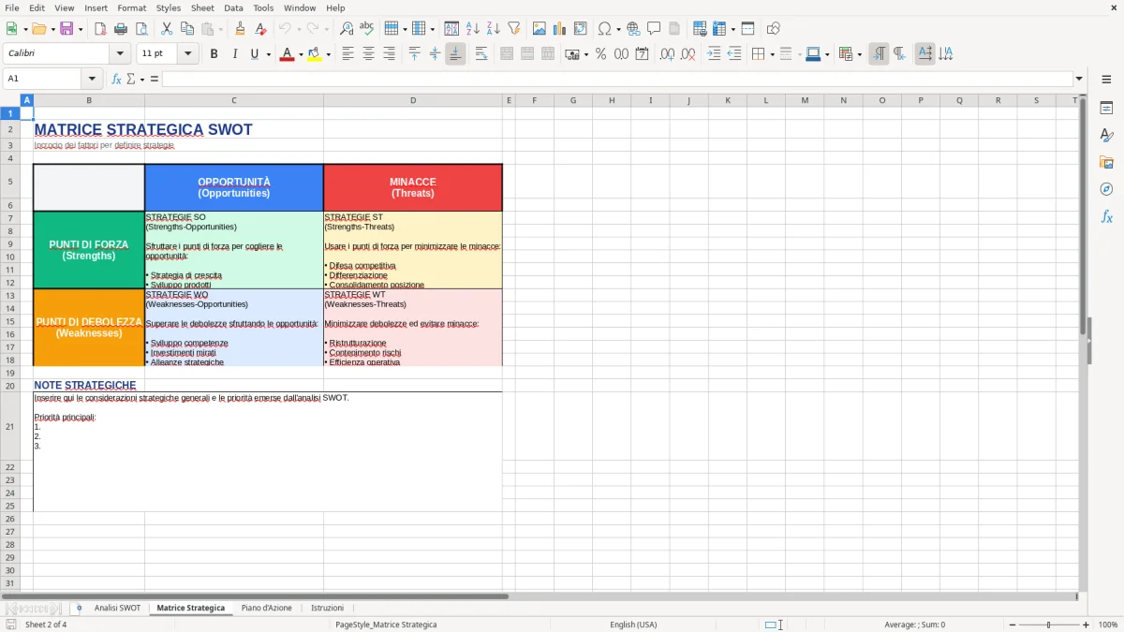Open the Navigator from the sidebar
1124x632 pixels.
click(1107, 188)
